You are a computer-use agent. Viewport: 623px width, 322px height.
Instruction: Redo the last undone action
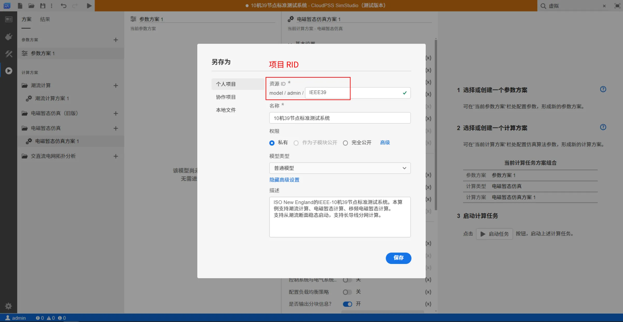[75, 6]
